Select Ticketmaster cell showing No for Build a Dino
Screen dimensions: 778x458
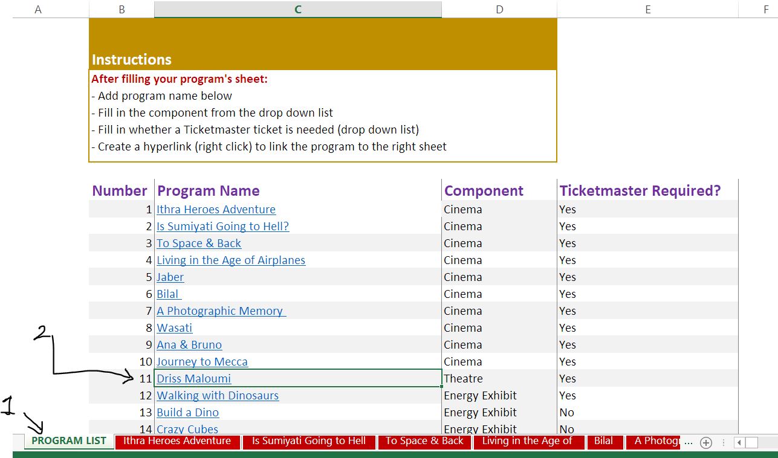[647, 413]
